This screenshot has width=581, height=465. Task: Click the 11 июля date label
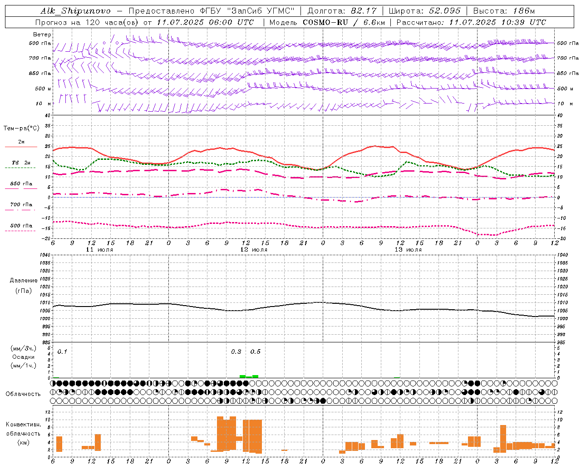[x=99, y=250]
